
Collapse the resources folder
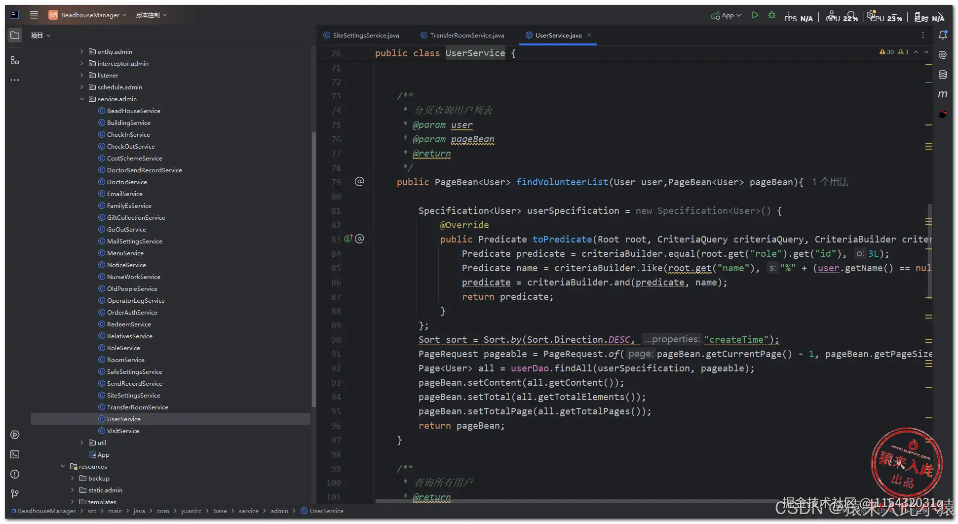pos(63,466)
